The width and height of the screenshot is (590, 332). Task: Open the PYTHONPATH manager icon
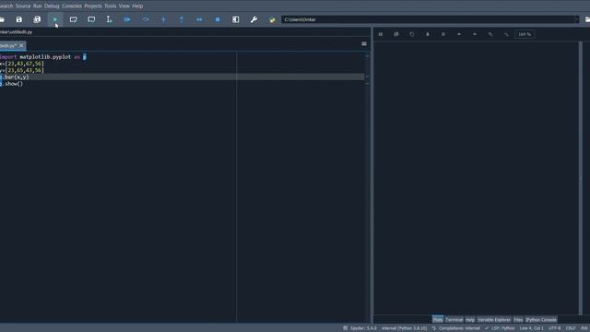[x=272, y=19]
